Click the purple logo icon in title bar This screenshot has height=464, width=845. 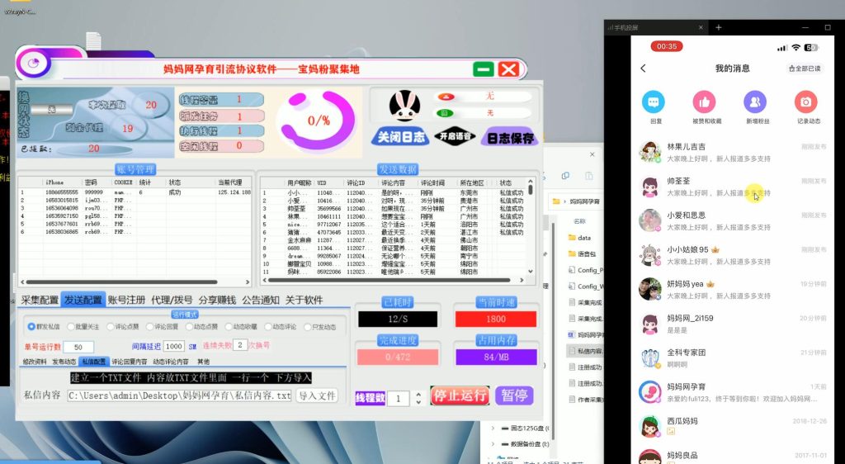tap(34, 63)
